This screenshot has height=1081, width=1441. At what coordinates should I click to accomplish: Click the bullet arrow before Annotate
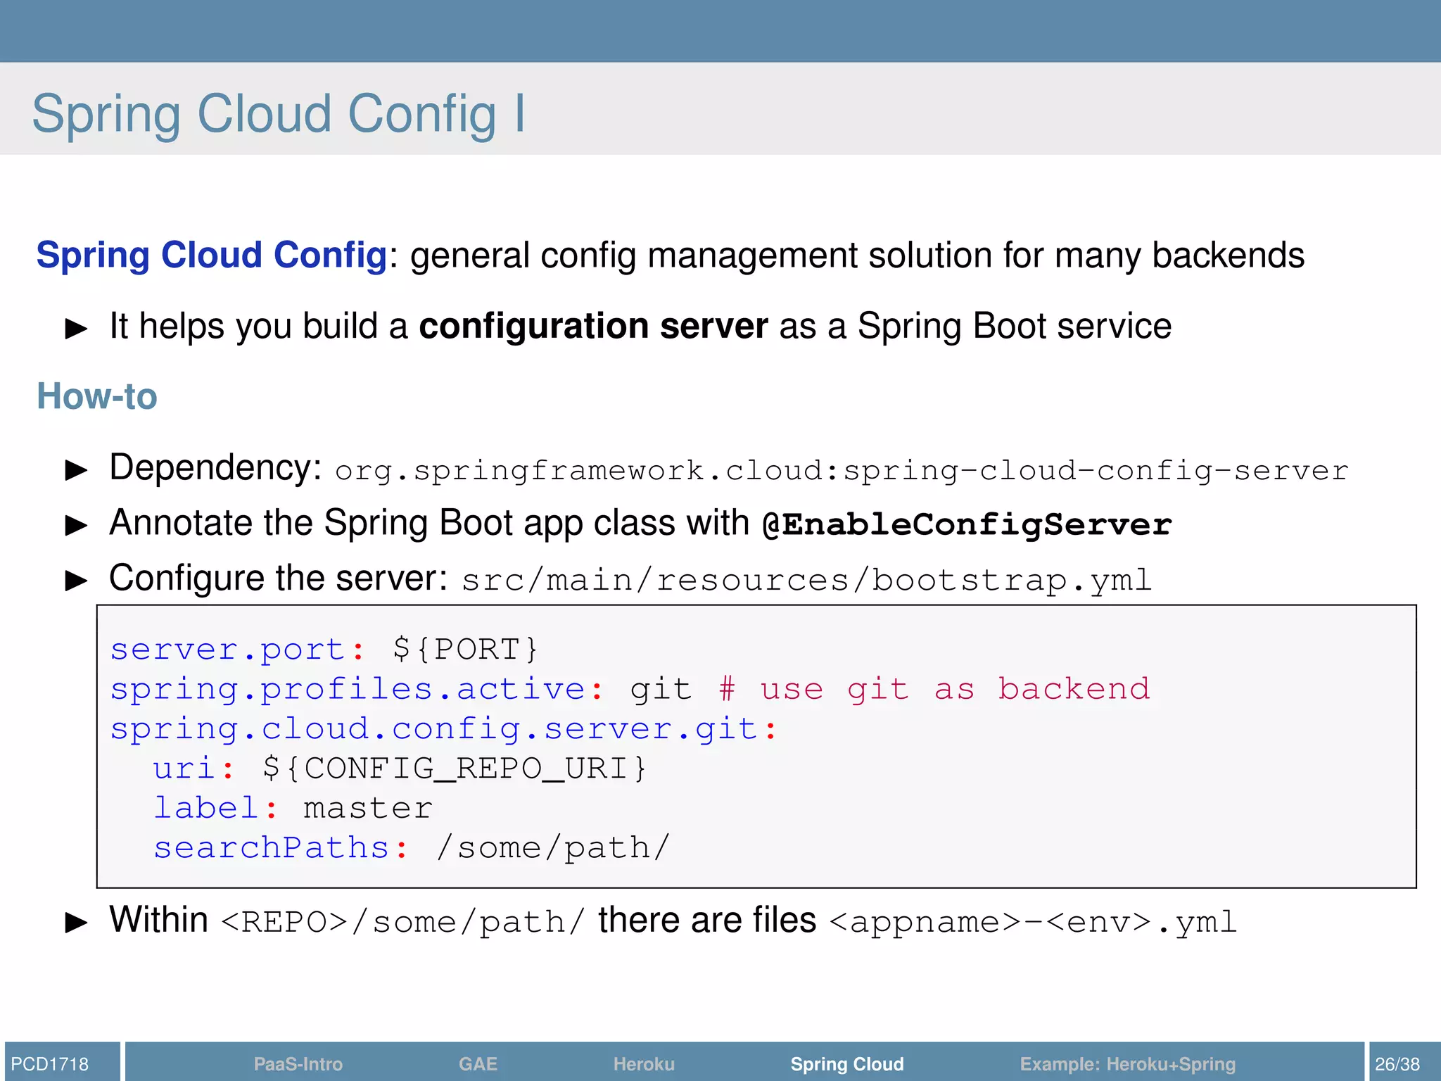click(76, 525)
